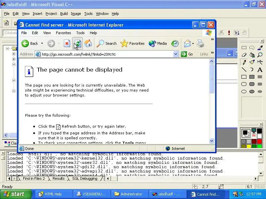Screen dimensions: 266x199
Task: Select the Airbrush tool
Action: (x=260, y=62)
